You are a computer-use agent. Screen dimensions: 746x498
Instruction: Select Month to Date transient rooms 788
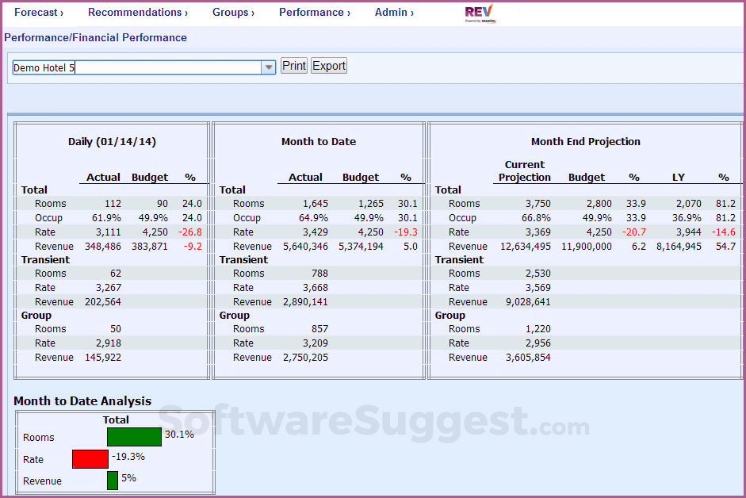[319, 274]
